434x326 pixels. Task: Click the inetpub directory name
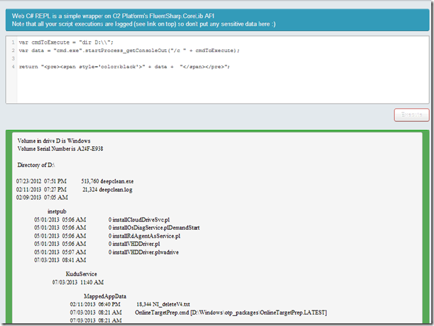(x=57, y=211)
